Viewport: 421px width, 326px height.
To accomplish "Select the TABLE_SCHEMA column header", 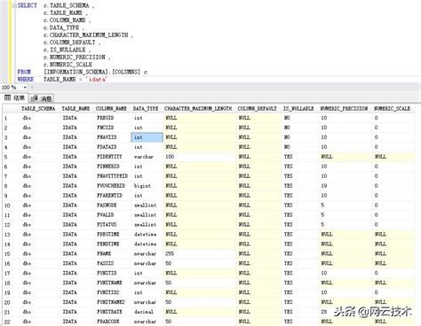I will [38, 109].
